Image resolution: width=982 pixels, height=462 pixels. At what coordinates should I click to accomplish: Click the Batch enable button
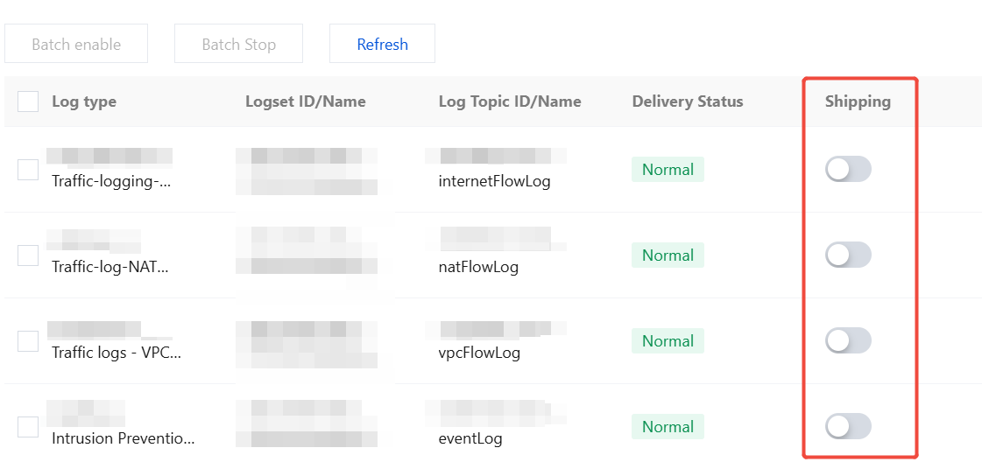point(76,44)
